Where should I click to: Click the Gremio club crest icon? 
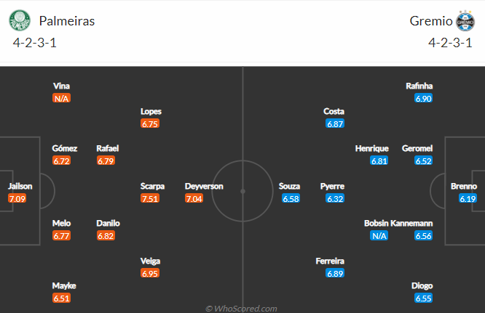465,20
